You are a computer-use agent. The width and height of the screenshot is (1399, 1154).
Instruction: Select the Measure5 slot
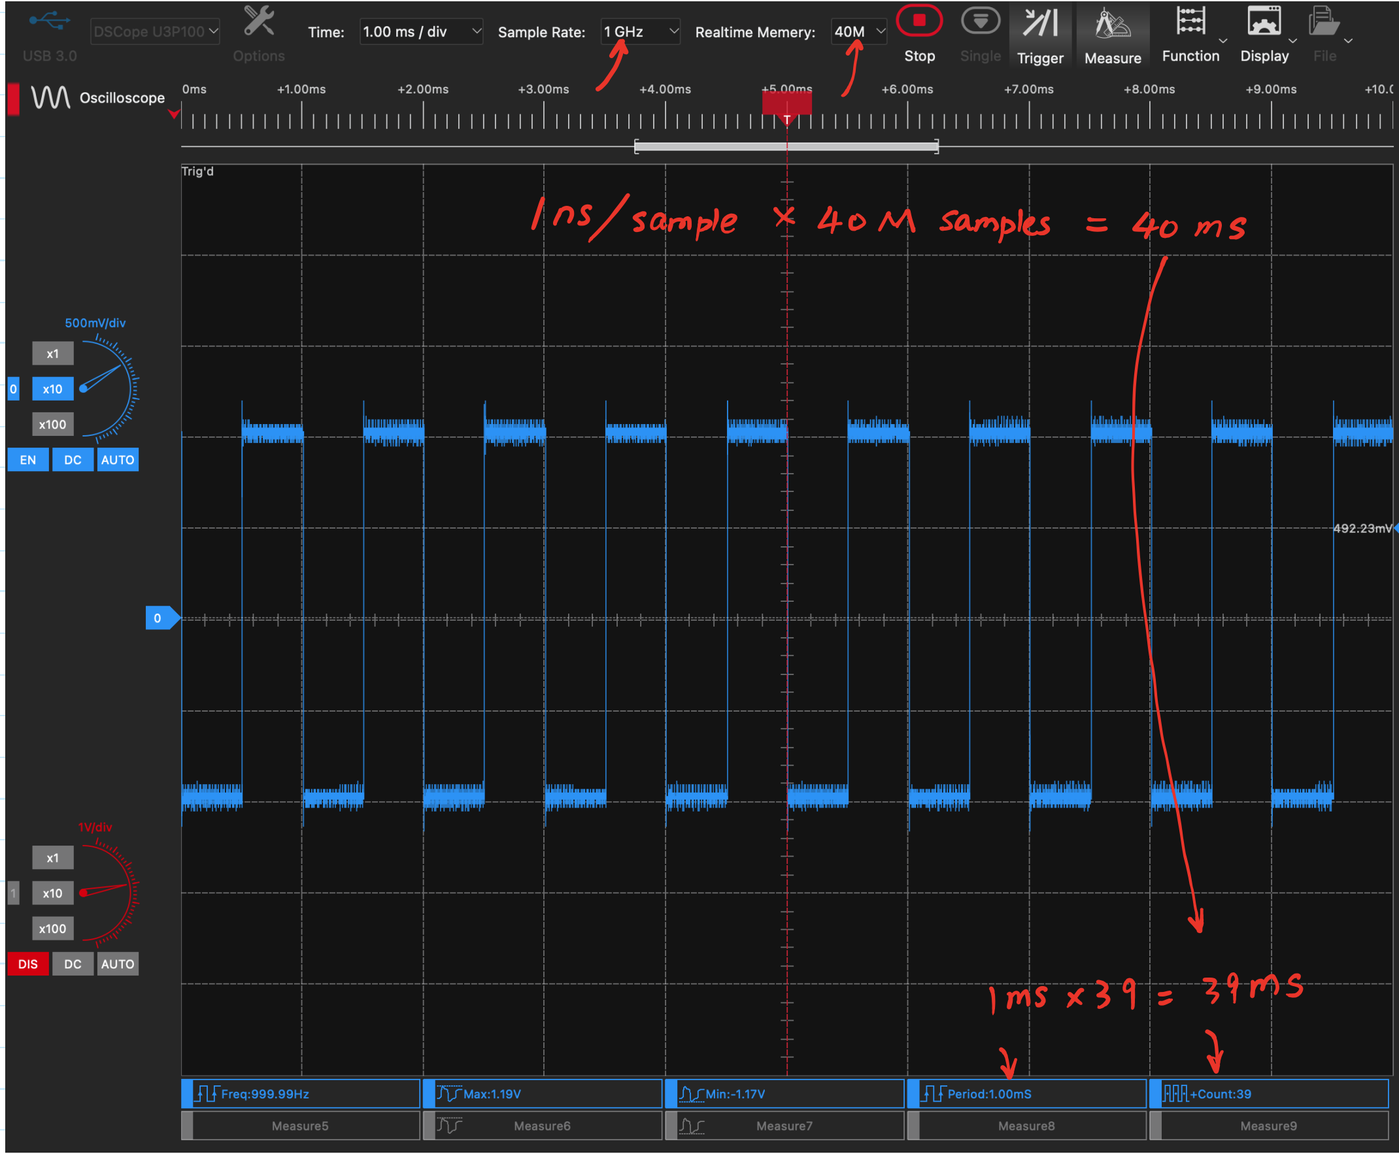[300, 1125]
